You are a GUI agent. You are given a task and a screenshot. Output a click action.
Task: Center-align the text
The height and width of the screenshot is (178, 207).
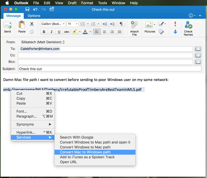pos(104,32)
